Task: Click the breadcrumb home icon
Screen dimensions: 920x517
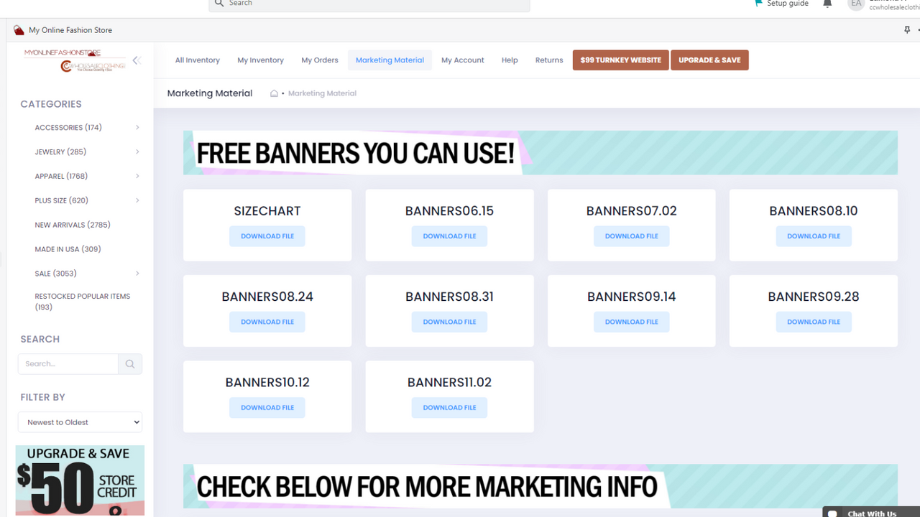Action: [274, 93]
